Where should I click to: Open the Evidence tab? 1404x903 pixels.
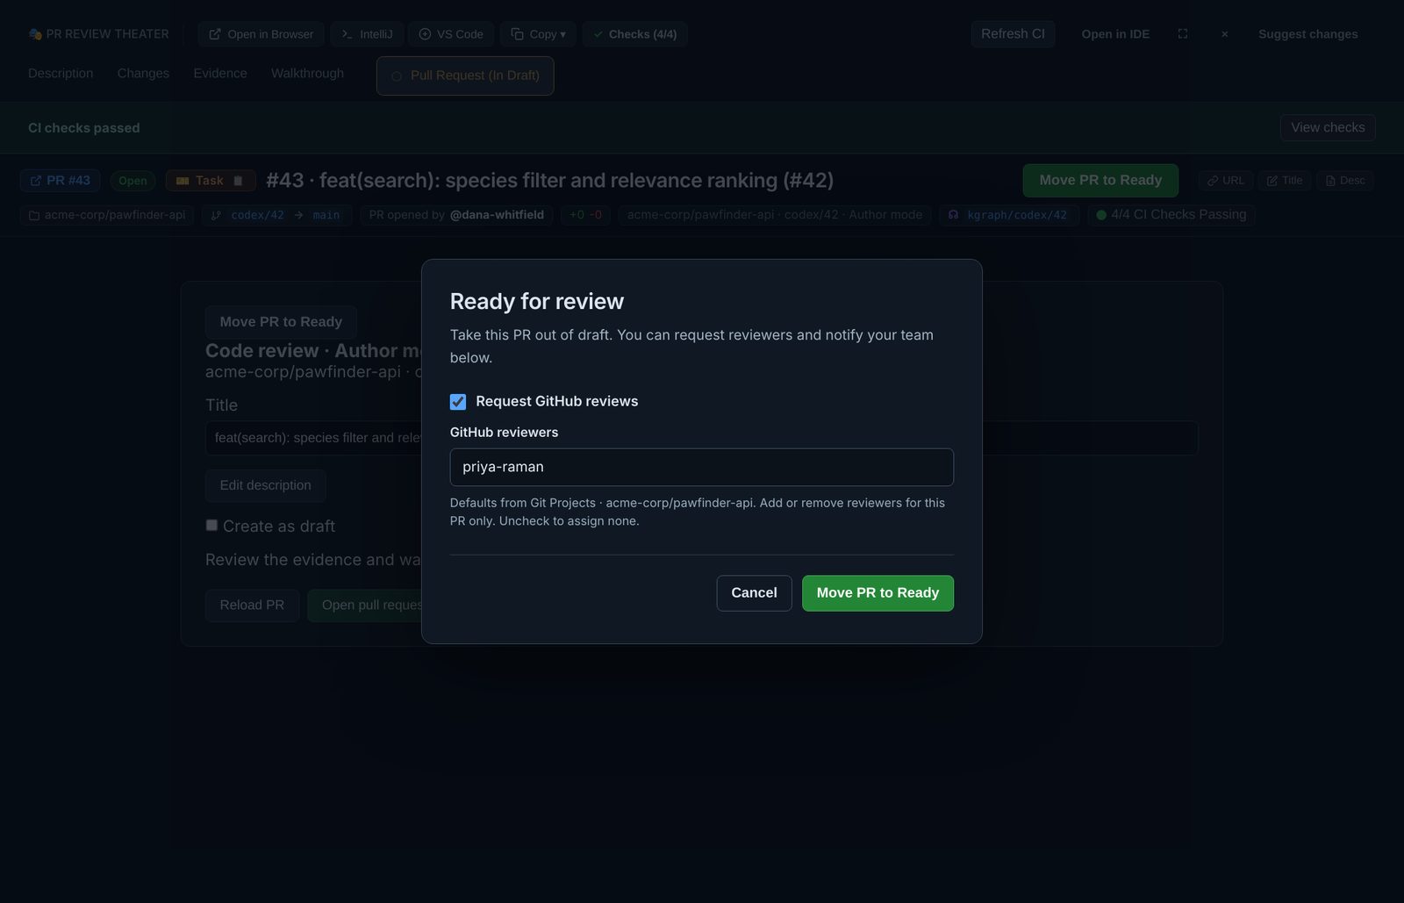[220, 74]
